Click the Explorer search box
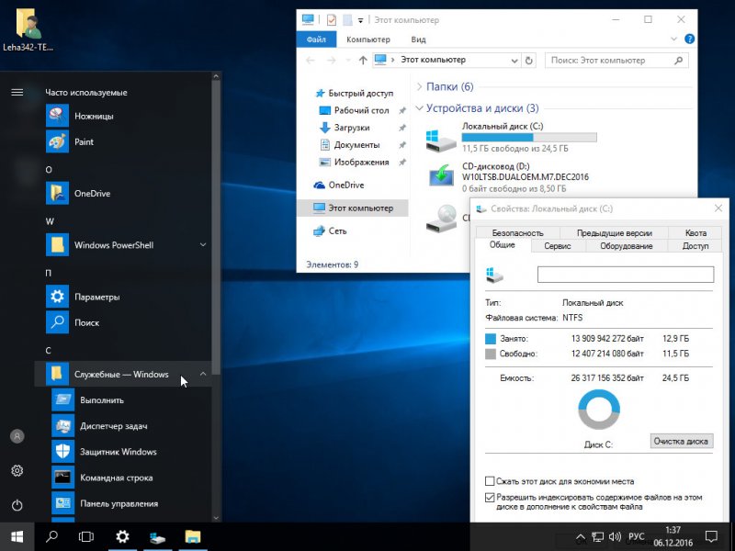The width and height of the screenshot is (735, 551). [x=616, y=61]
